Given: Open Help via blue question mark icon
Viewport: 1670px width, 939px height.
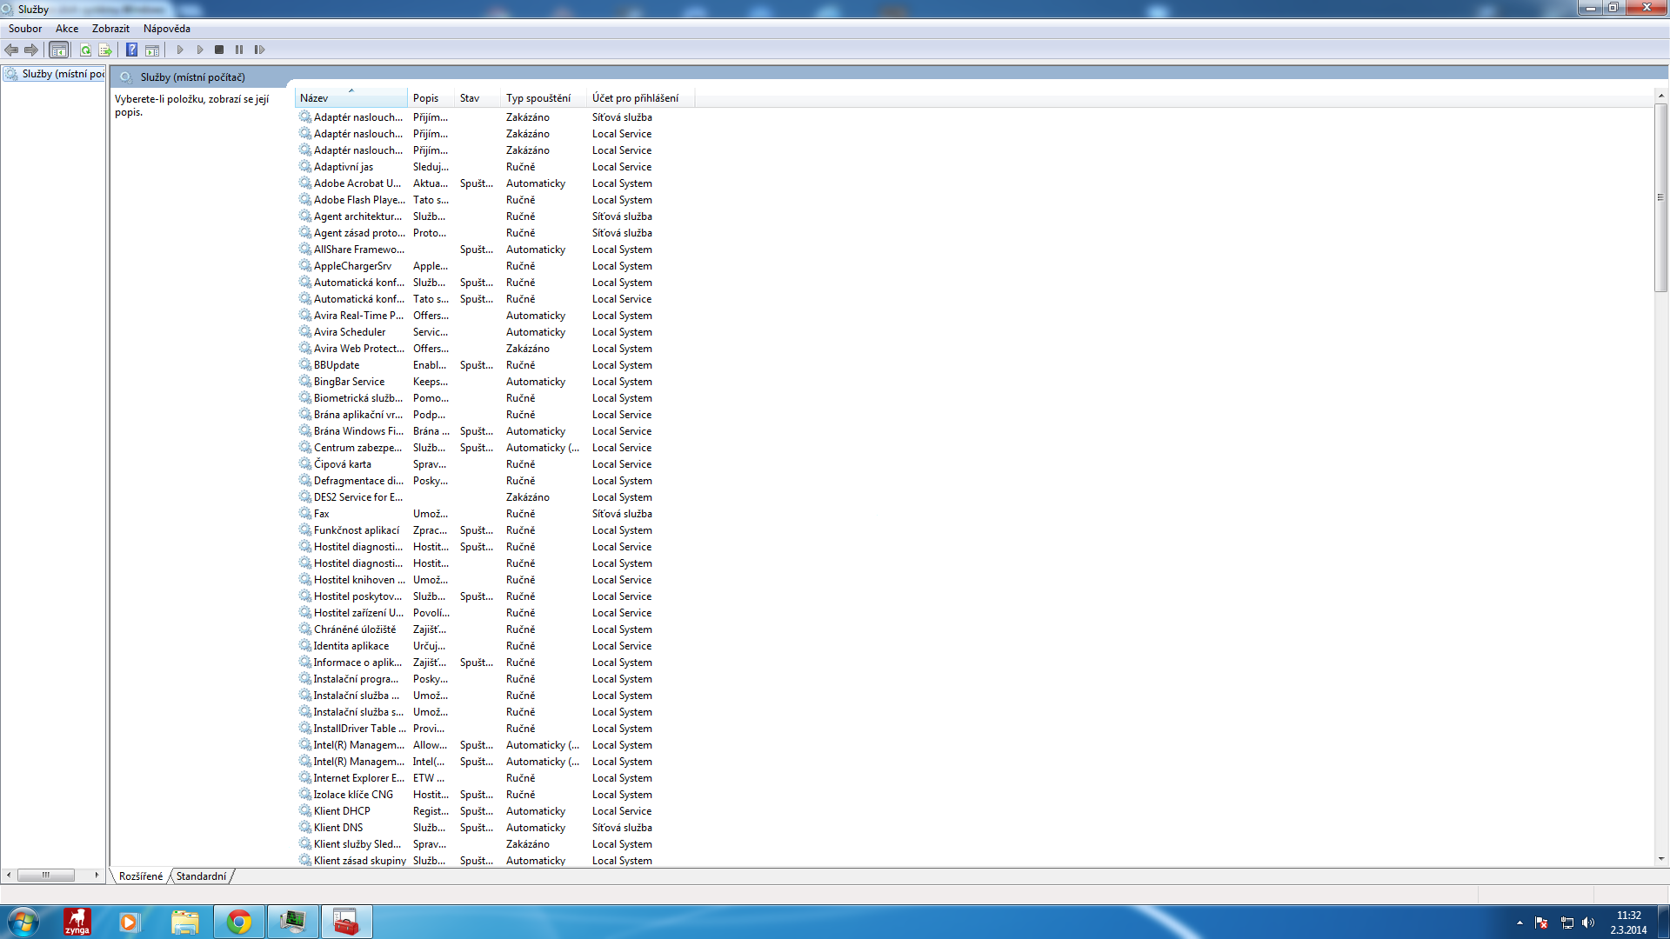Looking at the screenshot, I should [131, 50].
